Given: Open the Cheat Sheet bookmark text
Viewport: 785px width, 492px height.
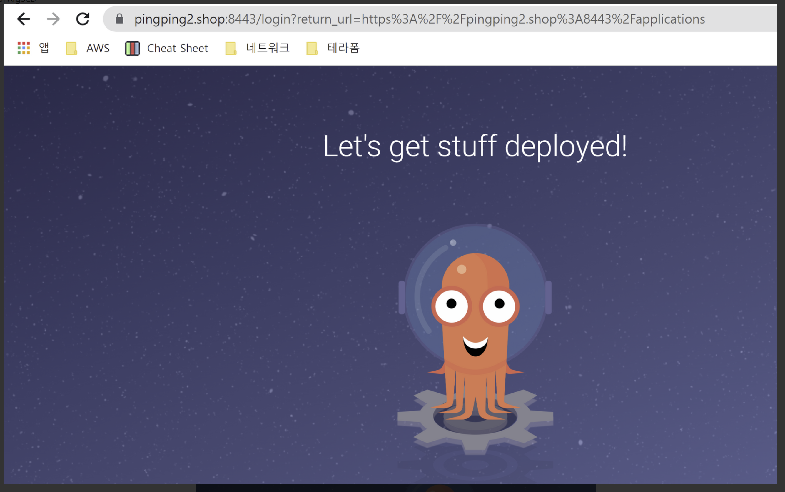Looking at the screenshot, I should point(177,48).
